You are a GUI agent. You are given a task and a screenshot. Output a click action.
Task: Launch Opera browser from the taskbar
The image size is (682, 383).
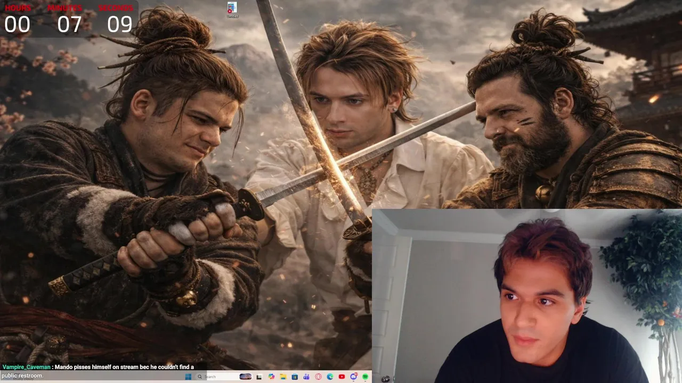[x=318, y=377]
